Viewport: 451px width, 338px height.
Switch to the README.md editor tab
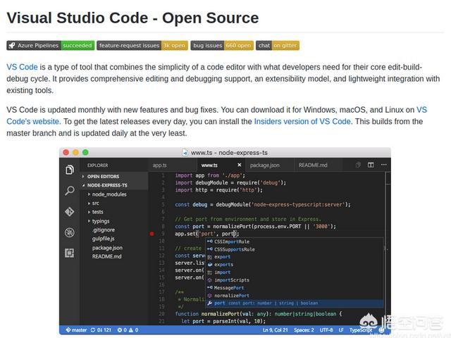tap(313, 165)
